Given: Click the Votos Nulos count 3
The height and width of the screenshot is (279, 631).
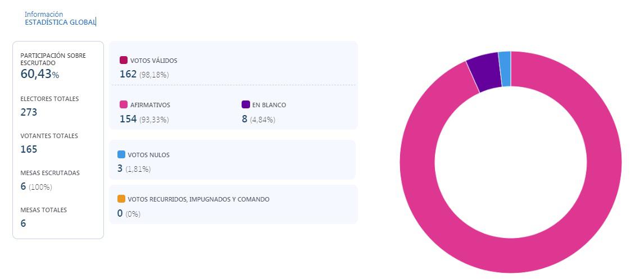Looking at the screenshot, I should (x=120, y=168).
